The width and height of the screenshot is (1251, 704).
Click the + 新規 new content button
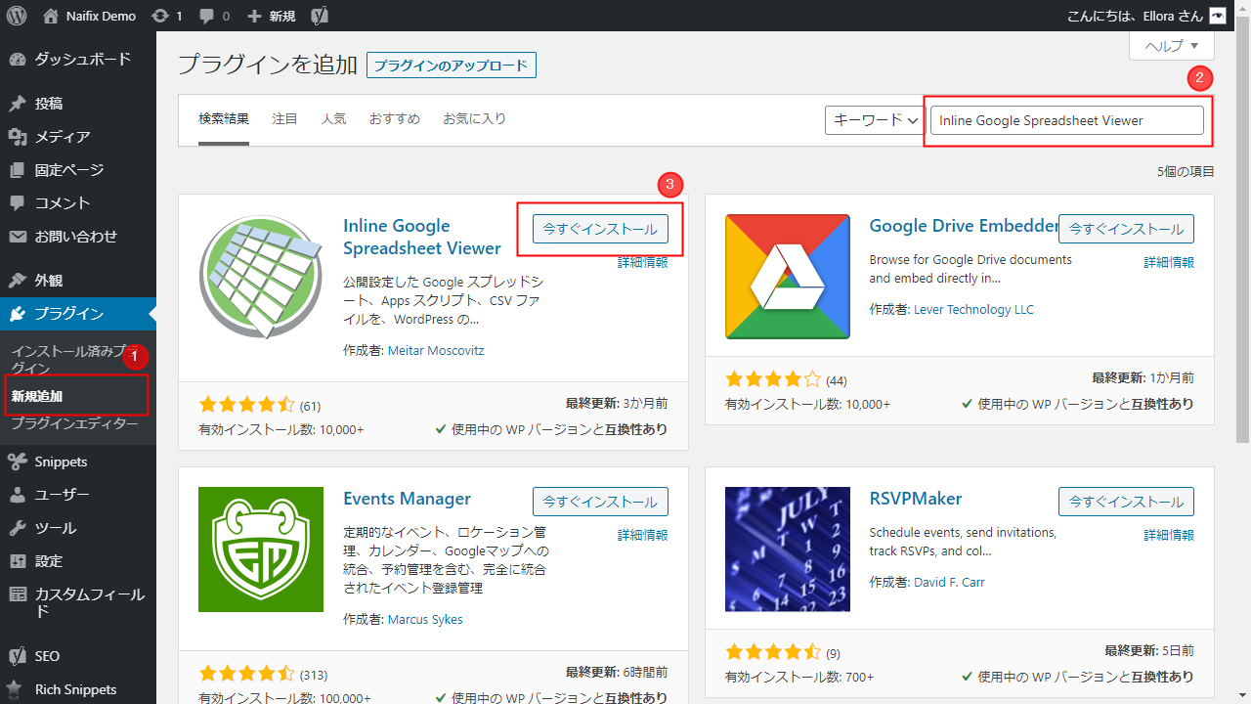(x=272, y=16)
